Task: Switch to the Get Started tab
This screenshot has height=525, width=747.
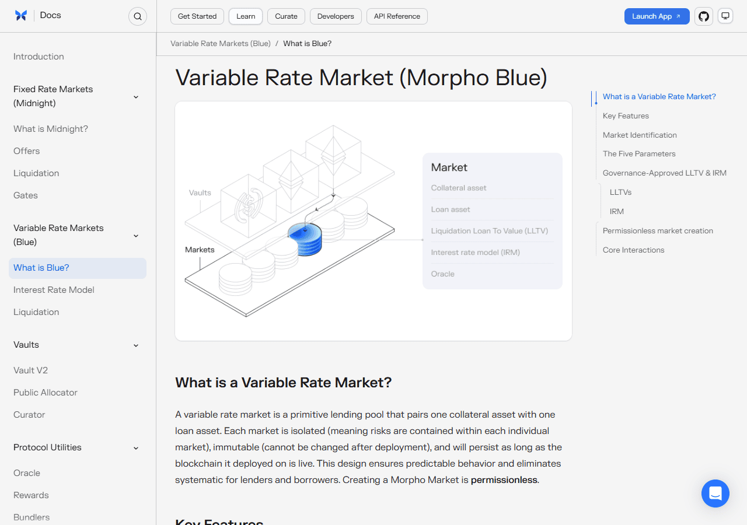Action: click(x=197, y=16)
